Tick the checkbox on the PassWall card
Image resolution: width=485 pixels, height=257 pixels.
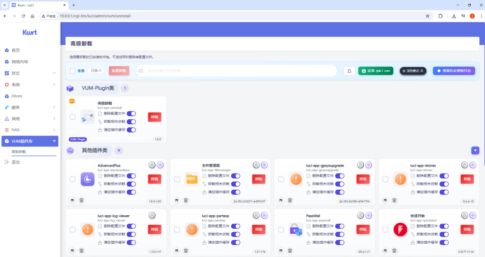[x=281, y=229]
